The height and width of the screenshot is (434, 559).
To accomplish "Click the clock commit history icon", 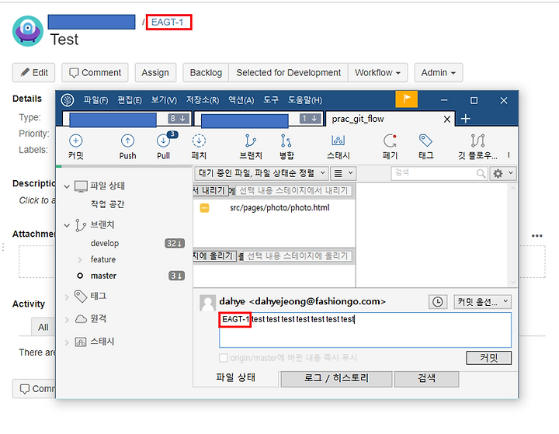I will click(437, 302).
